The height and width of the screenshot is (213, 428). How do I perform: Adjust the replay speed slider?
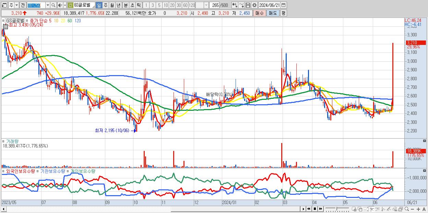coord(337,209)
